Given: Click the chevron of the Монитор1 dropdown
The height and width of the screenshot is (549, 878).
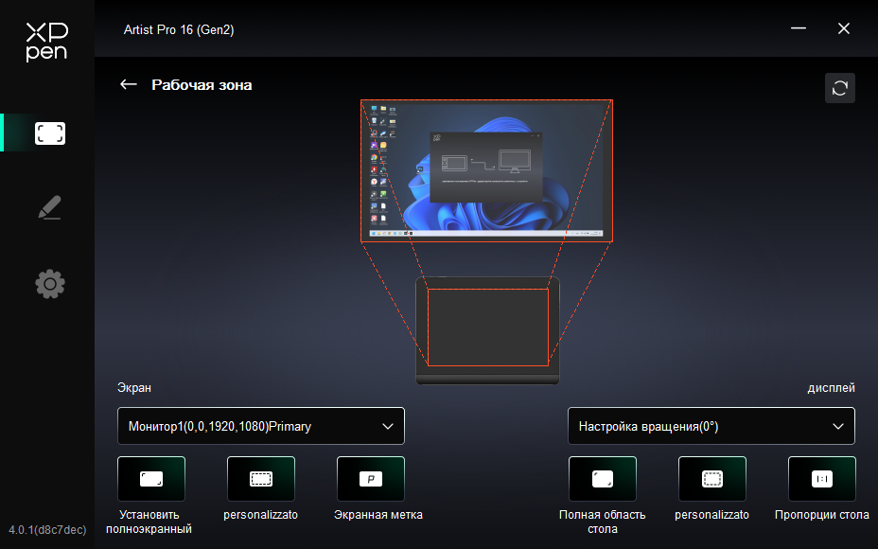Looking at the screenshot, I should 388,426.
